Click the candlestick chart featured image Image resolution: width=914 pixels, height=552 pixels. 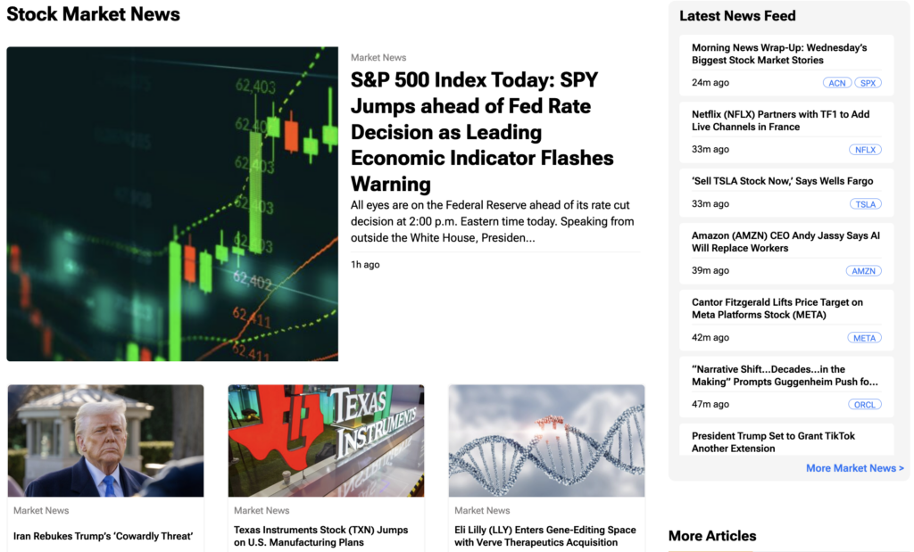pos(172,204)
